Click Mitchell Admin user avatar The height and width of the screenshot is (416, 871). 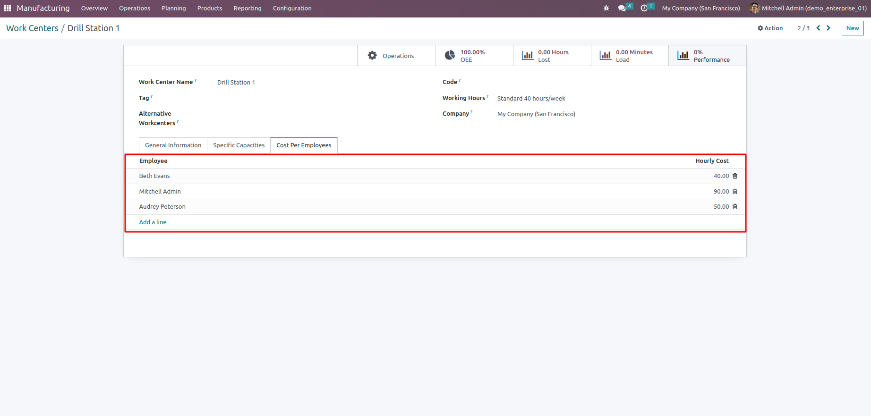click(x=754, y=8)
